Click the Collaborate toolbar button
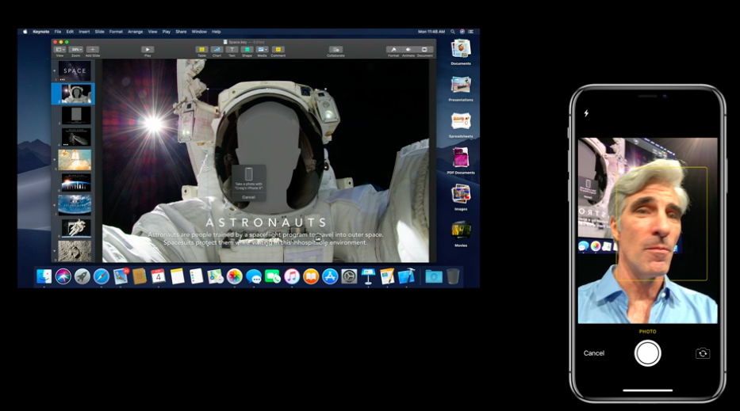This screenshot has height=411, width=740. pos(335,49)
